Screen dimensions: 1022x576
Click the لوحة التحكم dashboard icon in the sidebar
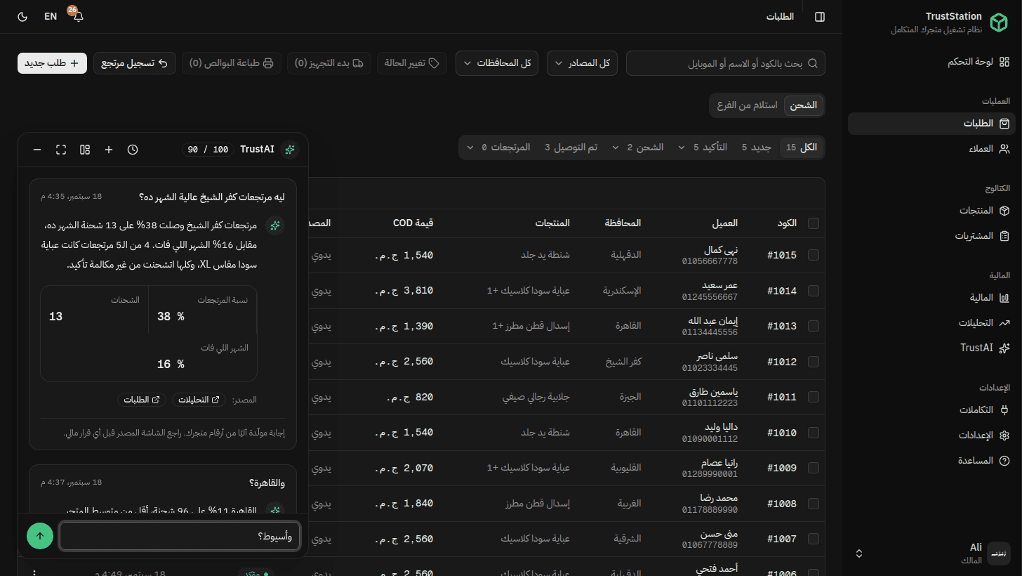(1004, 62)
